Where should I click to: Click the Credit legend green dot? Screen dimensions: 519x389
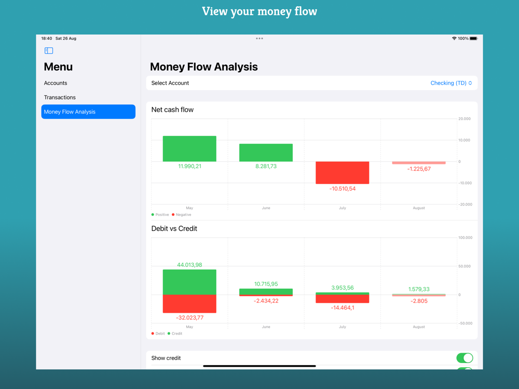pyautogui.click(x=169, y=334)
